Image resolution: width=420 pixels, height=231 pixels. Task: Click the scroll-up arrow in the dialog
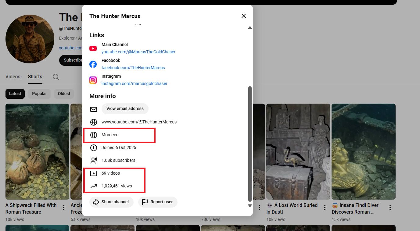250,27
